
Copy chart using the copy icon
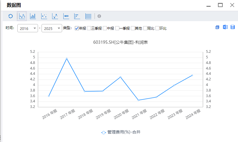click(217, 27)
